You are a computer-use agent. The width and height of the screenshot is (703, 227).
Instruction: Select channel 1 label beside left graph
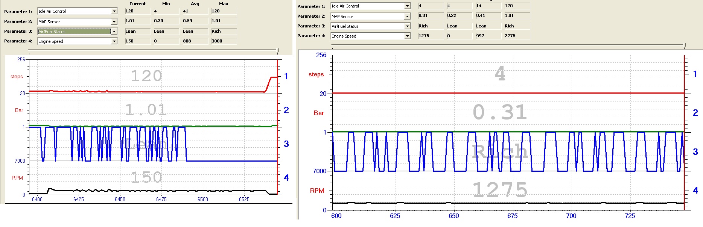(x=286, y=76)
